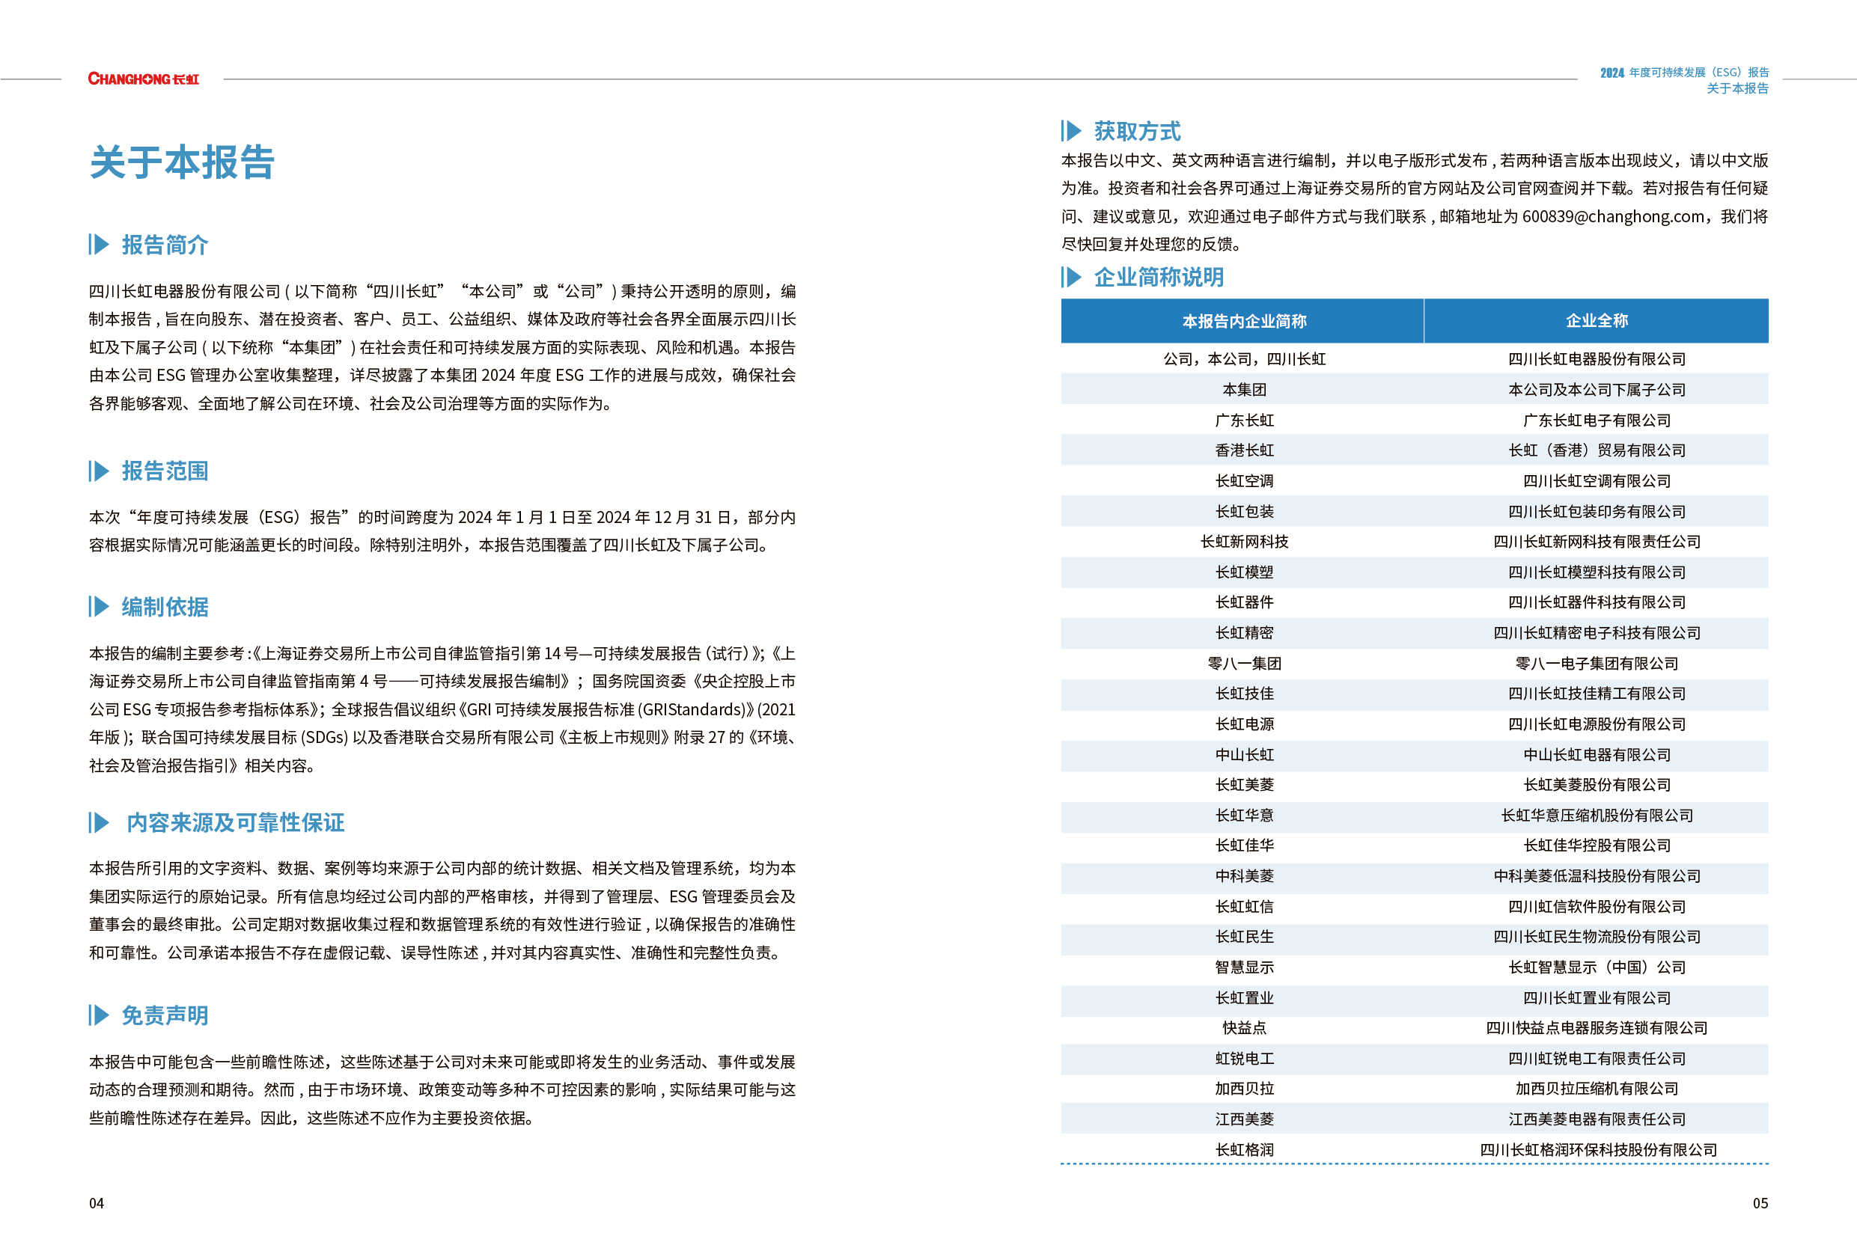Screen dimensions: 1857x1260
Task: Click the 编制依据 section heading
Action: click(165, 606)
